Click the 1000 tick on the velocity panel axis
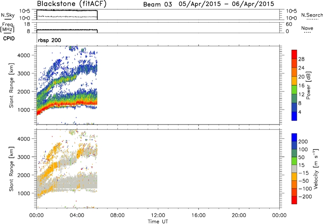The height and width of the screenshot is (224, 323). pos(23,193)
